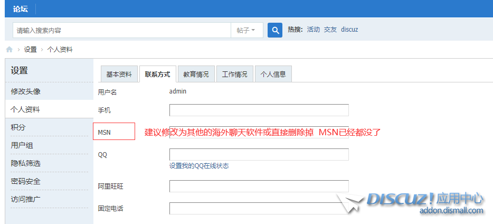Click 设置 in the breadcrumb

tap(31, 49)
